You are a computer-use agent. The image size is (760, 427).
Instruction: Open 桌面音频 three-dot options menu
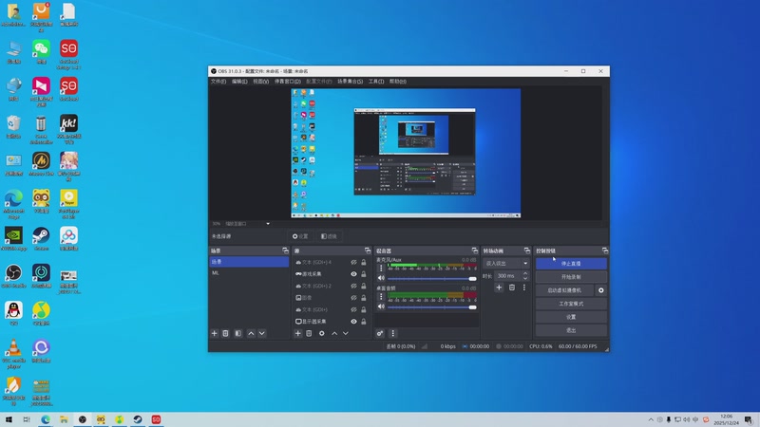point(381,296)
